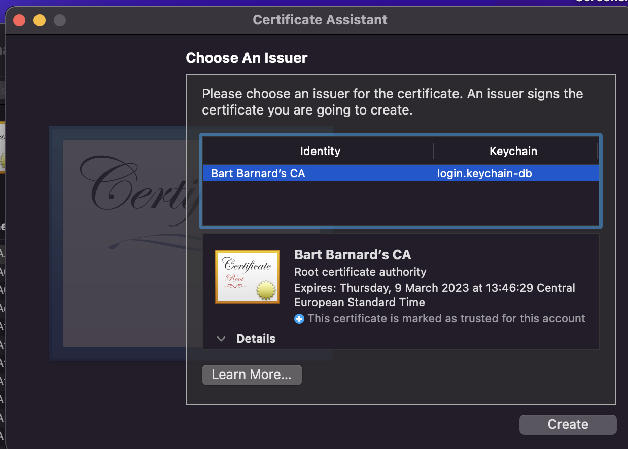Sort by the Identity column header

pyautogui.click(x=320, y=151)
